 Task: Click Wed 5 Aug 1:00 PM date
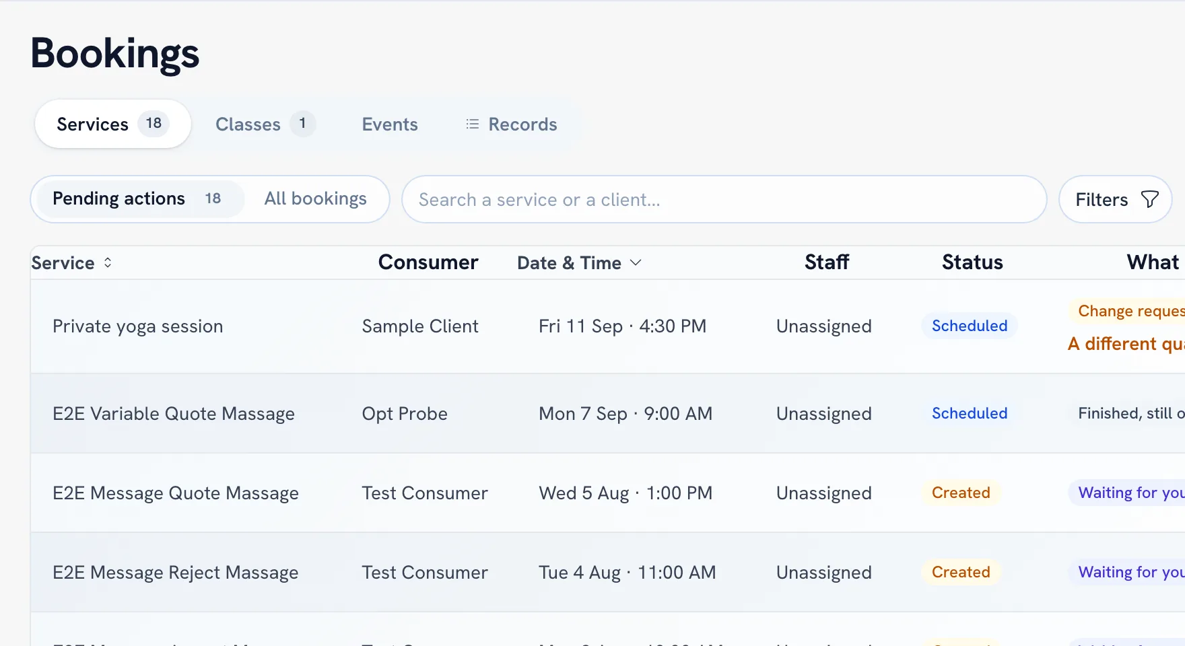[x=625, y=493]
